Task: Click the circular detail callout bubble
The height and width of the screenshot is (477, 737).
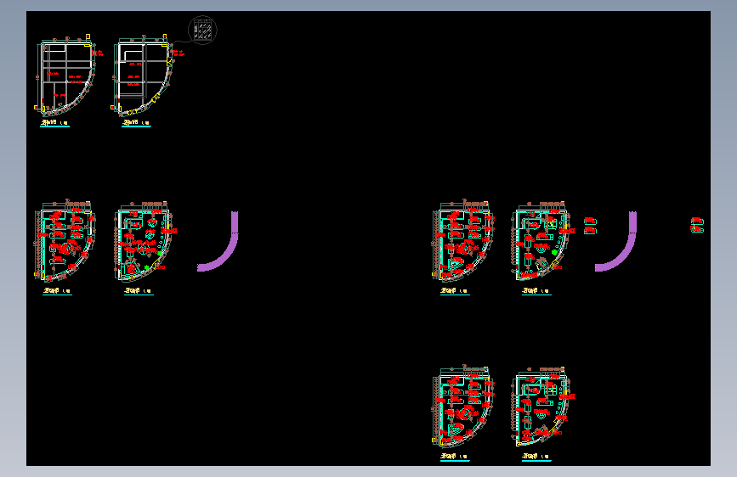Action: click(x=202, y=30)
